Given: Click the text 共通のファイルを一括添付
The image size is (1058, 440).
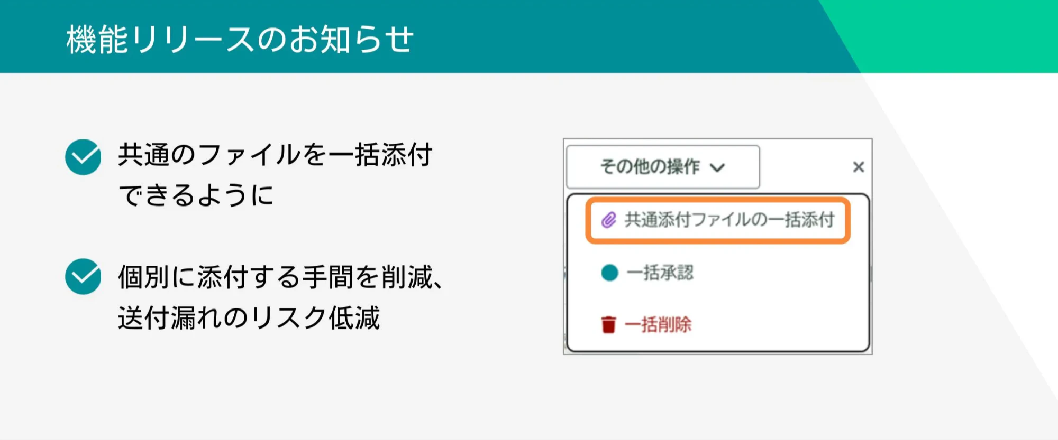Looking at the screenshot, I should [275, 155].
